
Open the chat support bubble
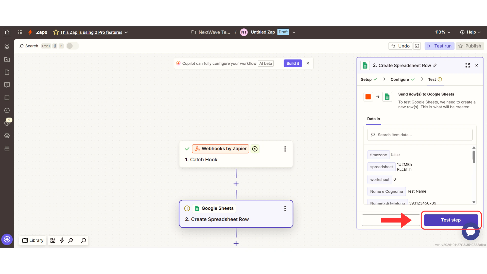[x=471, y=231]
